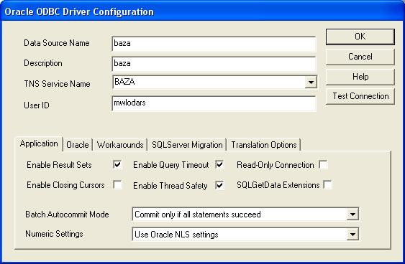Click the 'Read-Only Connection' label text
Image resolution: width=405 pixels, height=264 pixels.
(276, 165)
